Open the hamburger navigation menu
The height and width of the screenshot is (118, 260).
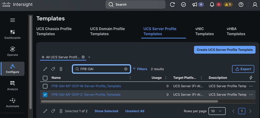coord(12,20)
